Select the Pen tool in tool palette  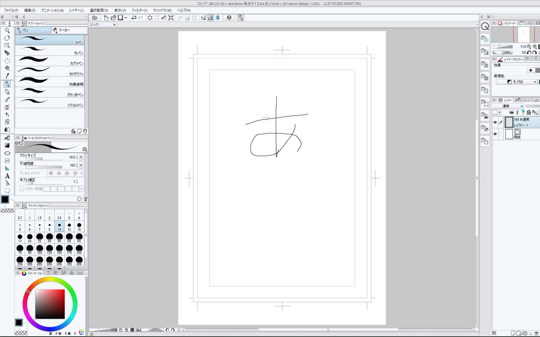coord(7,84)
